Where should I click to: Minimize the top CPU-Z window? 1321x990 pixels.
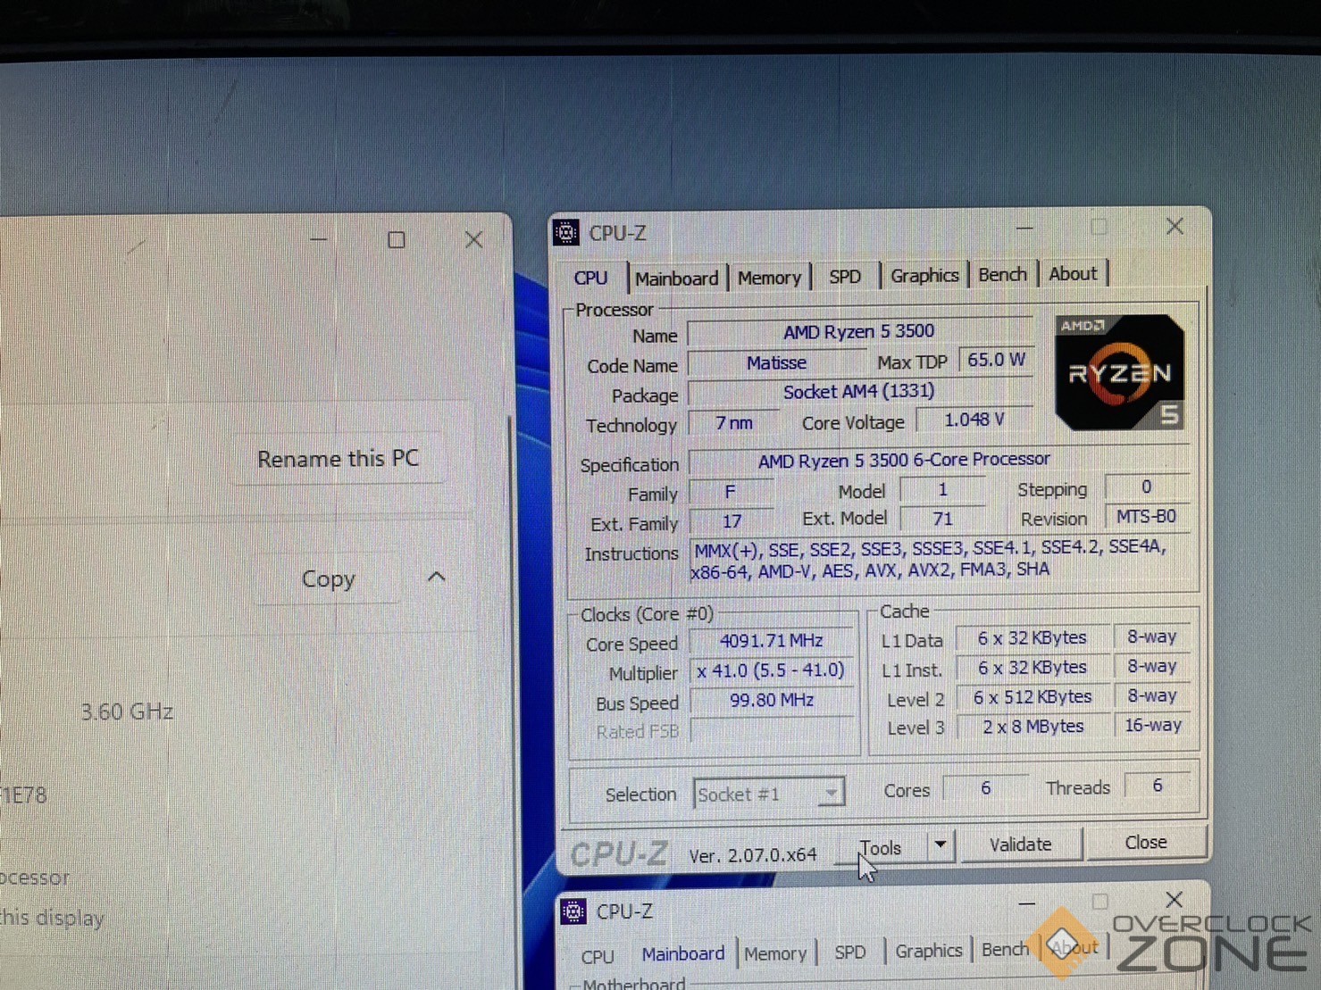coord(1024,229)
